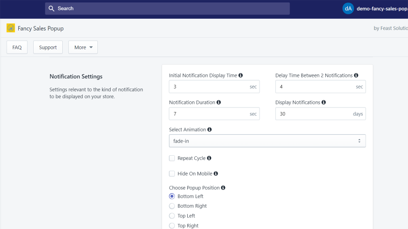Screen dimensions: 408x229
Task: Click the Fancy Sales Popup app logo icon
Action: coord(11,28)
